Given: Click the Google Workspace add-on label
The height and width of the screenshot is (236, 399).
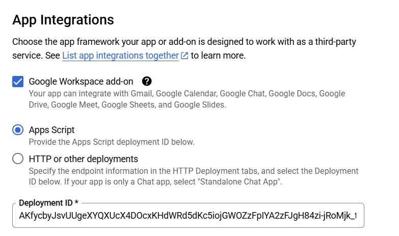Looking at the screenshot, I should click(x=81, y=82).
